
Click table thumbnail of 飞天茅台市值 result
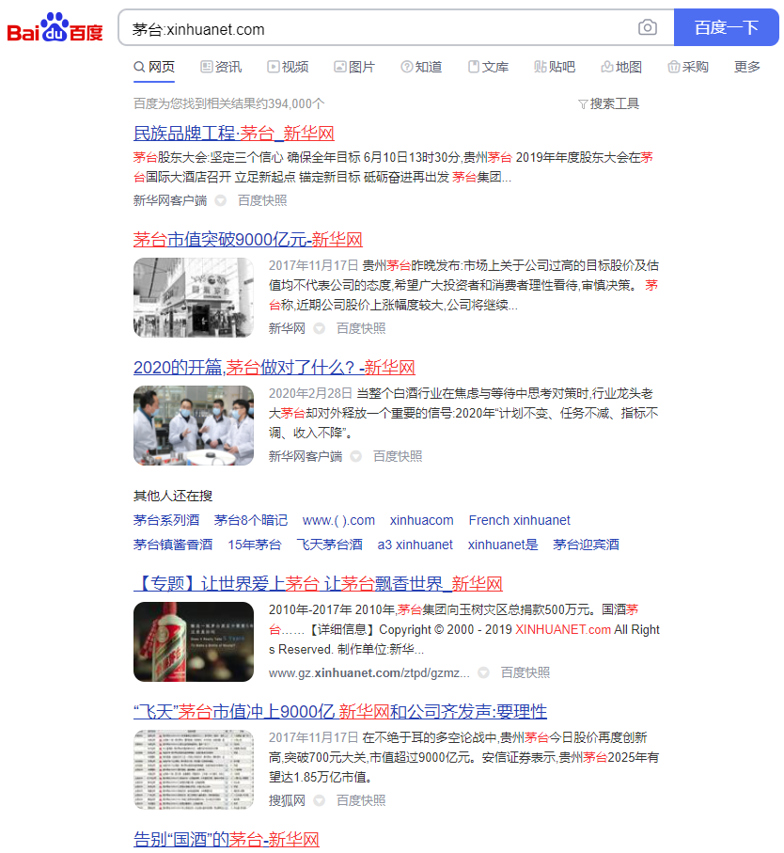[x=194, y=769]
